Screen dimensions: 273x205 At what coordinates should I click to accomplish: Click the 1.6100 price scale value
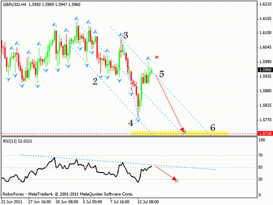pos(266,33)
